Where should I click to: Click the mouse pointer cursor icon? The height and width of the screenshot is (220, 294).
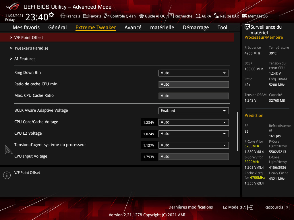pos(8,150)
